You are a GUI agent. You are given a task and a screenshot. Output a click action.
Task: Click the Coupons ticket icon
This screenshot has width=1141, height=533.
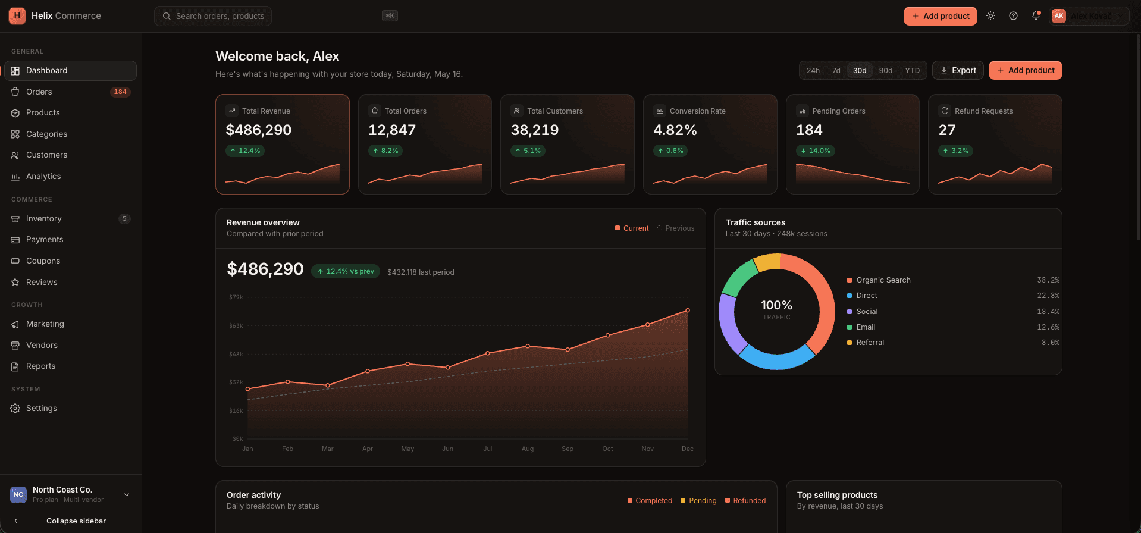(15, 261)
